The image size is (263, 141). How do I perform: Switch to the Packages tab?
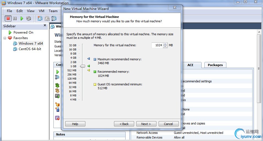(x=215, y=65)
